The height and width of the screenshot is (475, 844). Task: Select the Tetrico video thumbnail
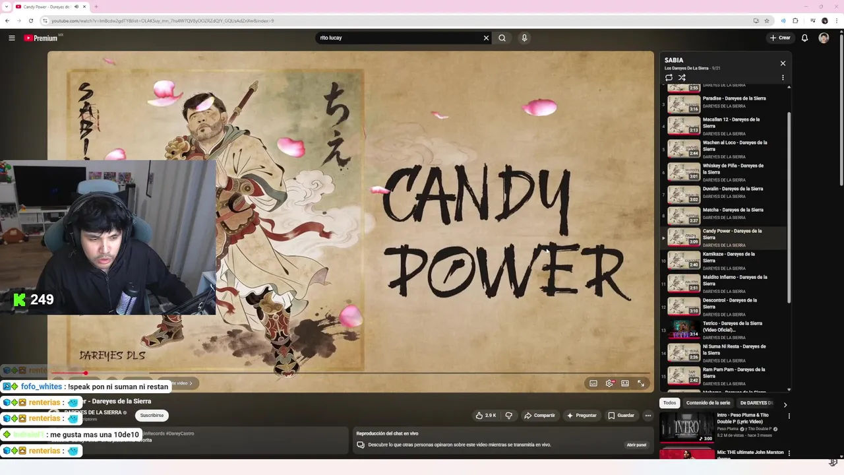point(684,329)
